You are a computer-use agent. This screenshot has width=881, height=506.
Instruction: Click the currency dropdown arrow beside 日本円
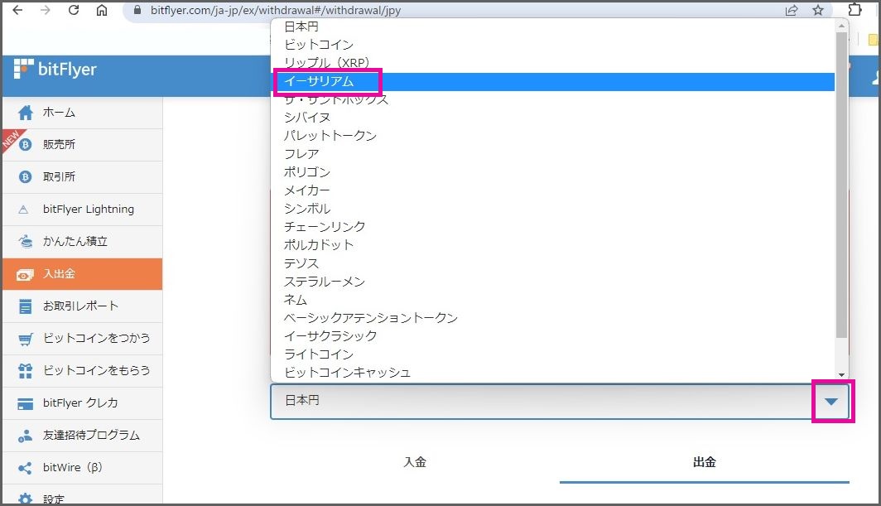point(831,402)
